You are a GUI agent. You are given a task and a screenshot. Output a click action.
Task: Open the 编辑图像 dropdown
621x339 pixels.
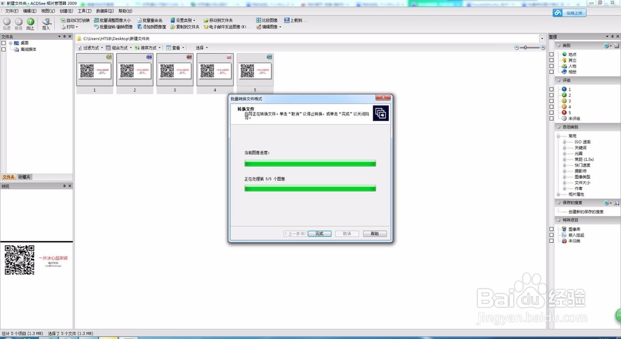pyautogui.click(x=268, y=27)
